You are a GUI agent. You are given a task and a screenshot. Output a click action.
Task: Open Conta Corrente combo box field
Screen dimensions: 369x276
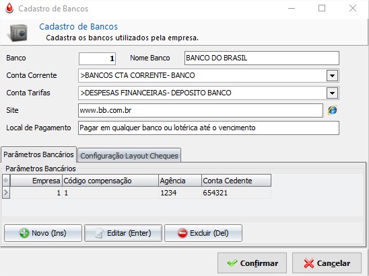209,76
